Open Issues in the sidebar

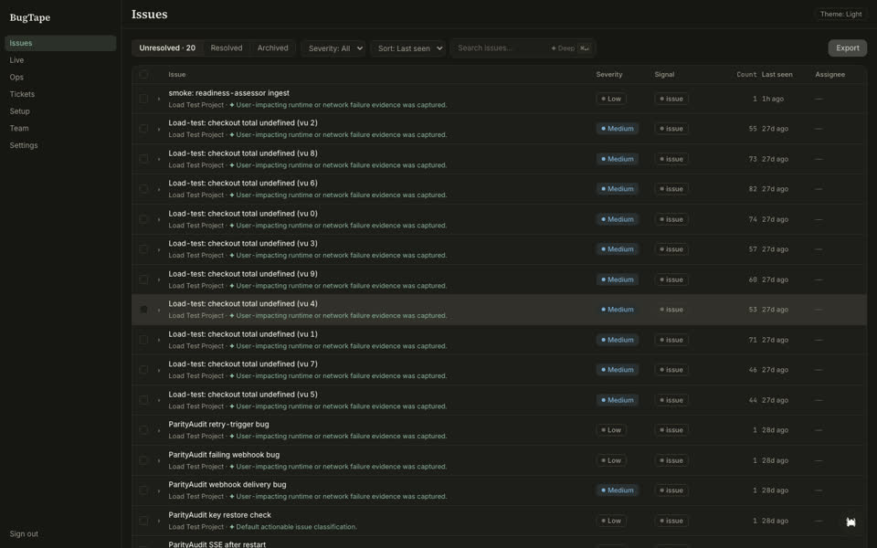(x=60, y=43)
